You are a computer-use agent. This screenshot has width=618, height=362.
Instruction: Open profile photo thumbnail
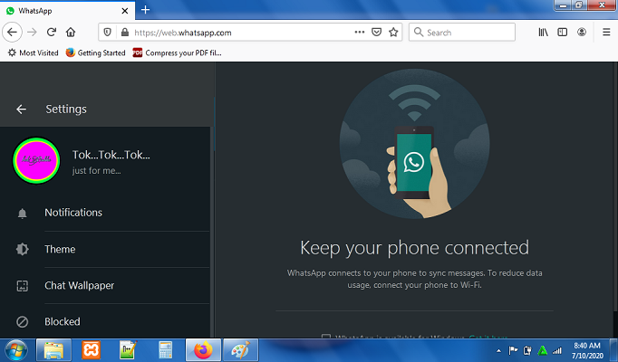click(36, 160)
